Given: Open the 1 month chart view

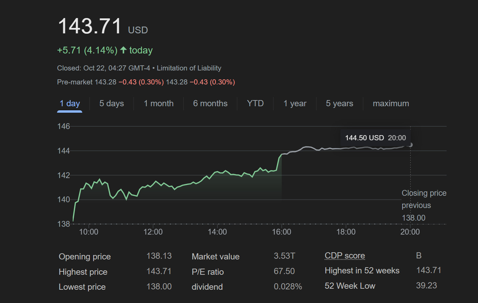Looking at the screenshot, I should (x=158, y=103).
